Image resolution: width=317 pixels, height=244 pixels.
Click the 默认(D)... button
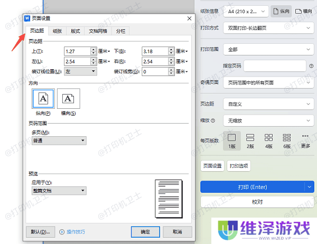pos(41,232)
